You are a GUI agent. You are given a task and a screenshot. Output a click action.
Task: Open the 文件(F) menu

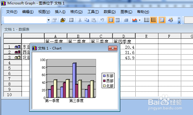point(12,12)
